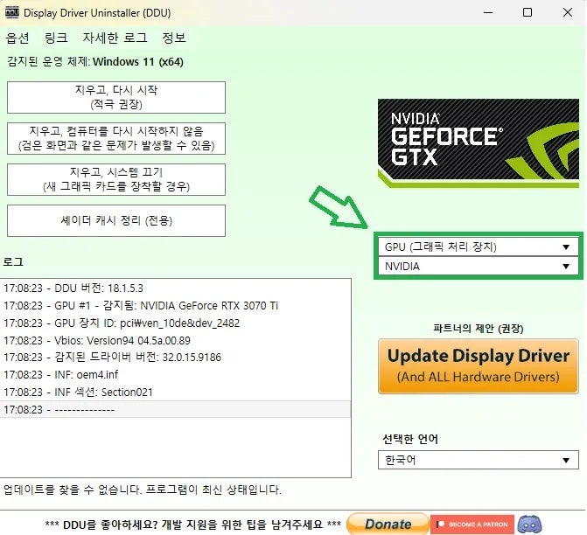This screenshot has height=535, width=587.
Task: Select log line NVIDIA GeForce RTX 3070 Ti
Action: point(175,306)
